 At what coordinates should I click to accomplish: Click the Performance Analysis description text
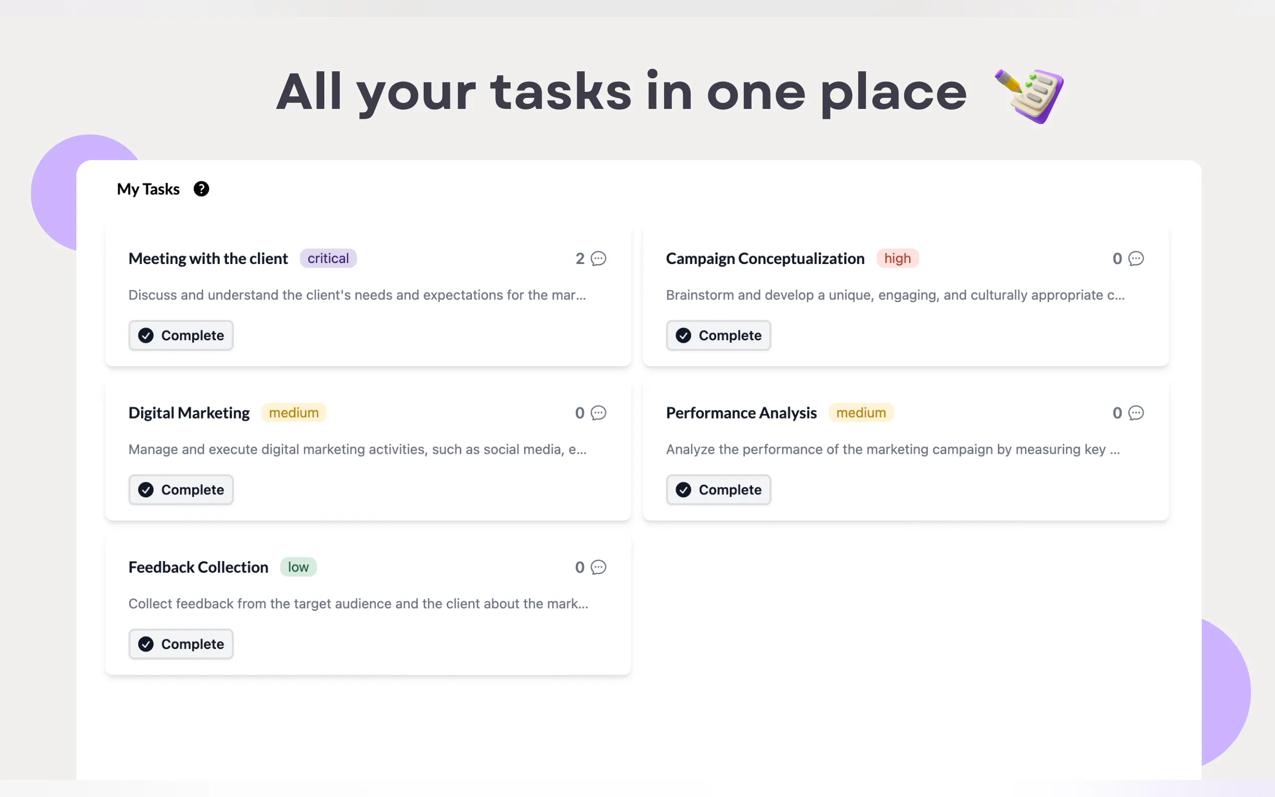tap(892, 449)
